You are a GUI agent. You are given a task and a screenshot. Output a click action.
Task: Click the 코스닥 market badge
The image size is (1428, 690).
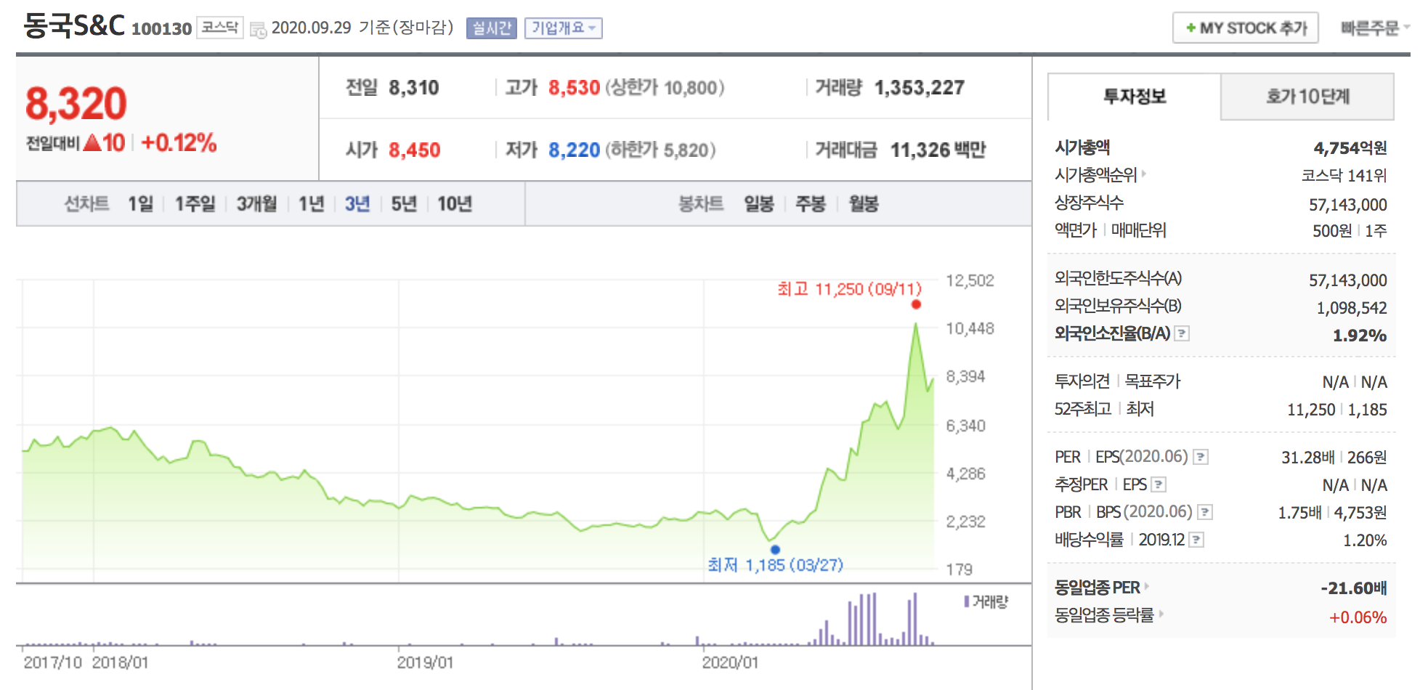pyautogui.click(x=220, y=28)
